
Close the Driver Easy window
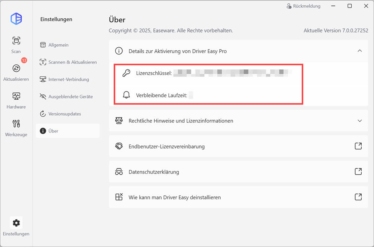pos(366,6)
